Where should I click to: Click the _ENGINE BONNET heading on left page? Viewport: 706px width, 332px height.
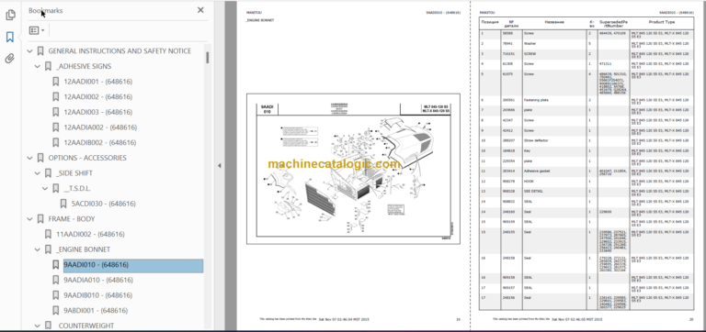tap(259, 20)
